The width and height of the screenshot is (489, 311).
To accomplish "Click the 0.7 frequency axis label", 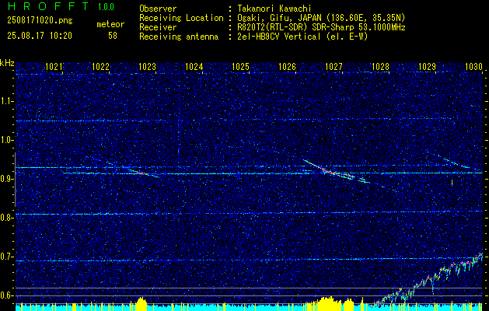I will [7, 257].
